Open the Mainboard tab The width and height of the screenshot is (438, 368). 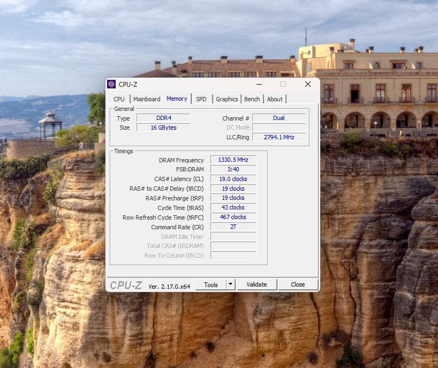(147, 99)
